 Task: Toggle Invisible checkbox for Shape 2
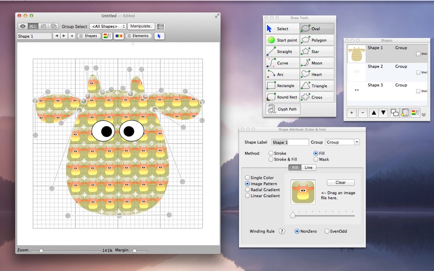click(418, 73)
